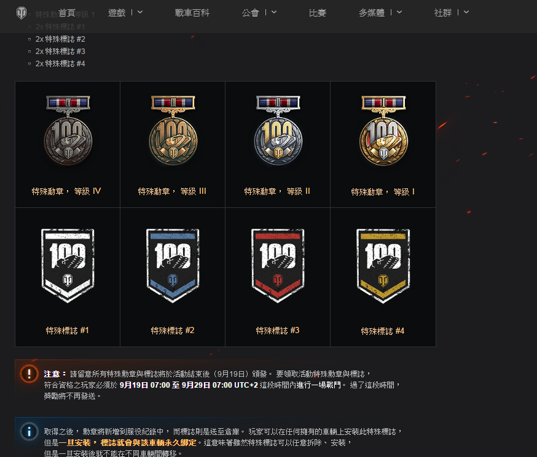
Task: Click the blue information circle icon
Action: tap(29, 431)
